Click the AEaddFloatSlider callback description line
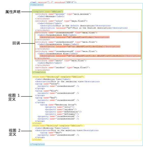Viewport: 143px width, 147px height. 74,37
